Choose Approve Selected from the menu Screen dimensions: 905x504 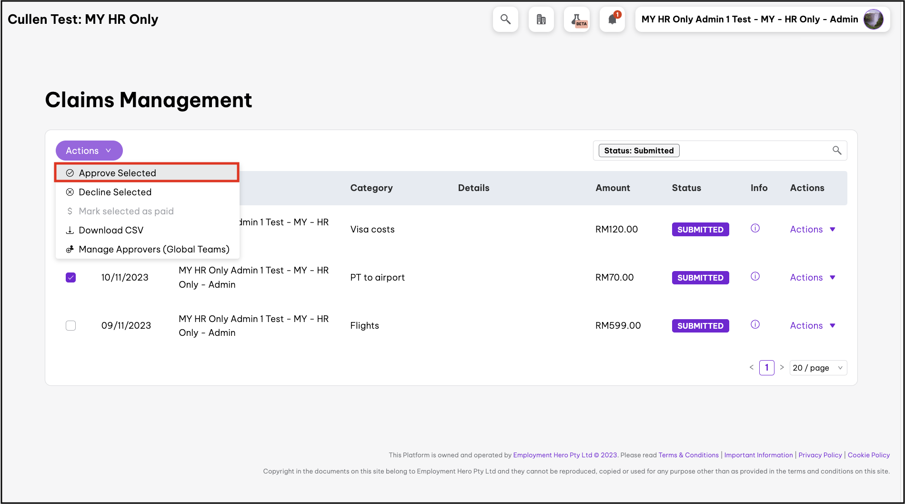click(117, 173)
